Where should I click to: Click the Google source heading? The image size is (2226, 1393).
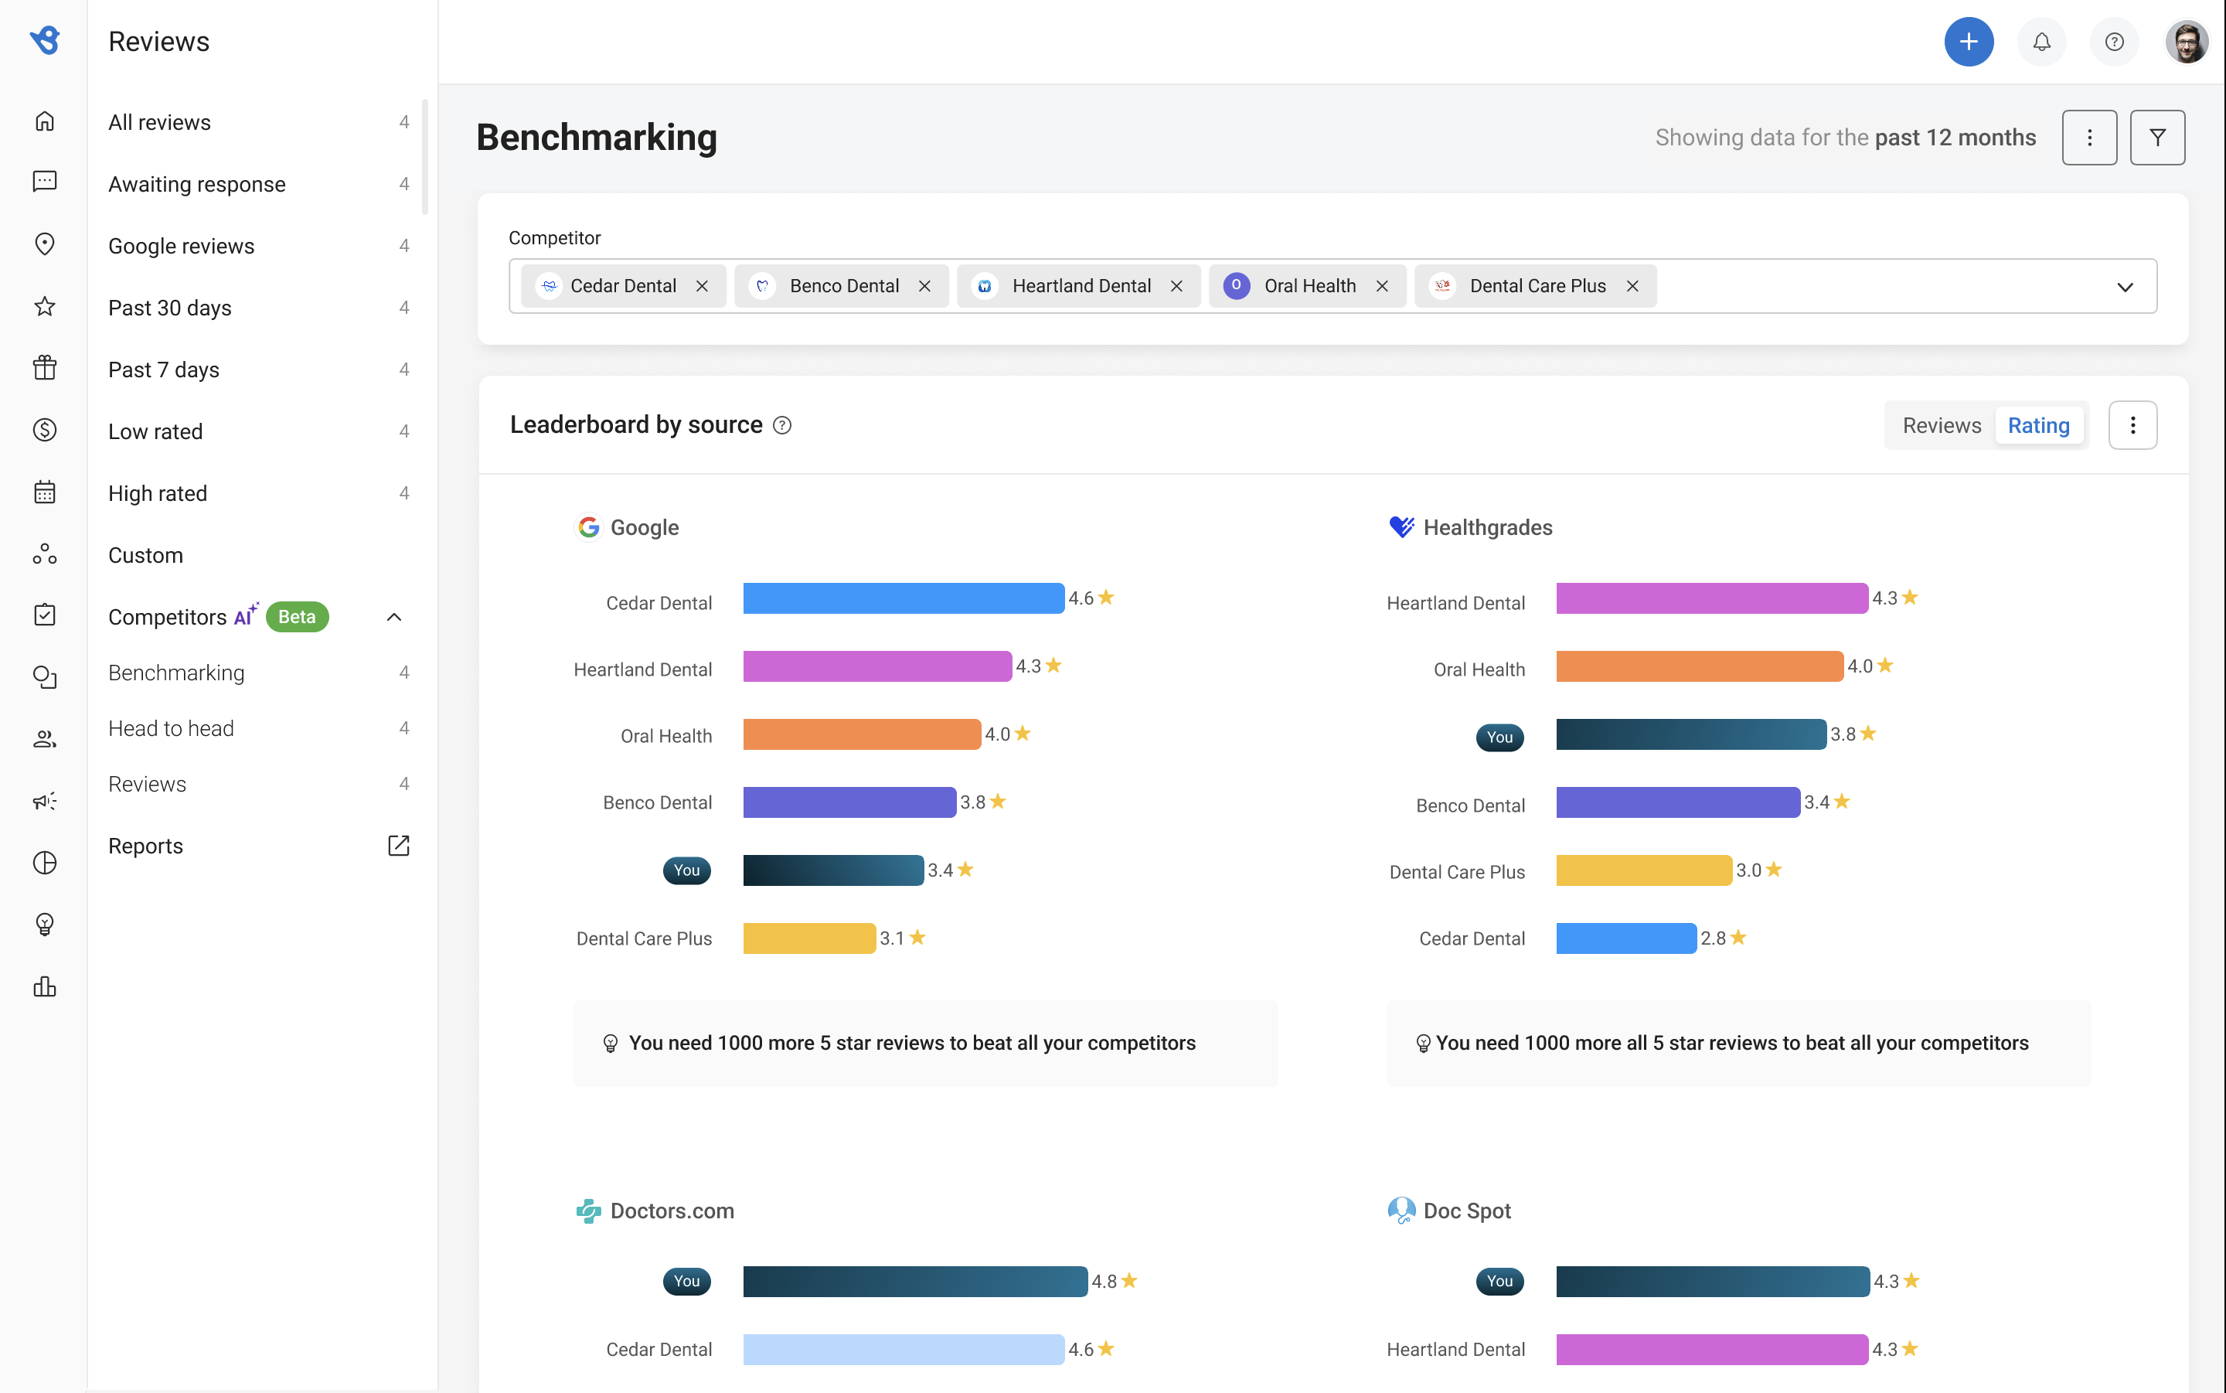point(627,527)
